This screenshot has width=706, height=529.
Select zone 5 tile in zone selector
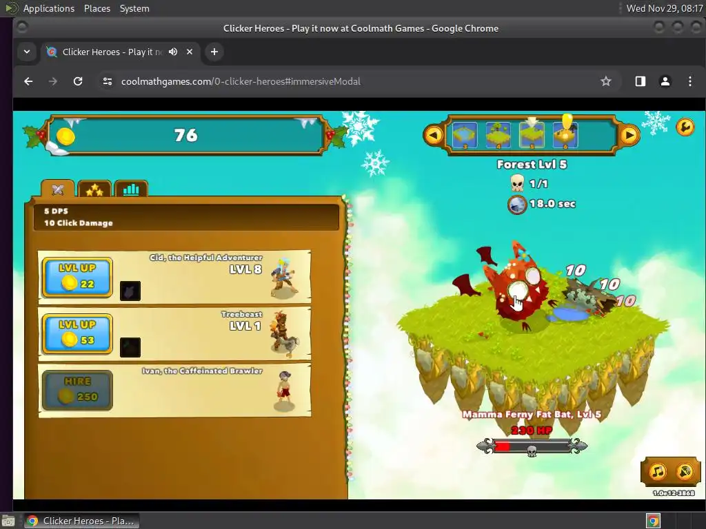532,135
